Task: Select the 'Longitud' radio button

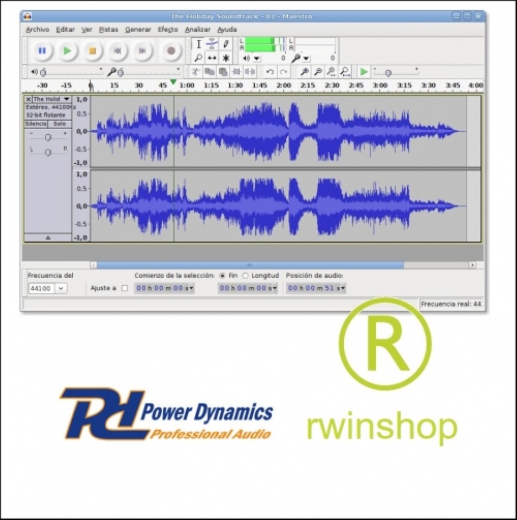Action: [245, 276]
